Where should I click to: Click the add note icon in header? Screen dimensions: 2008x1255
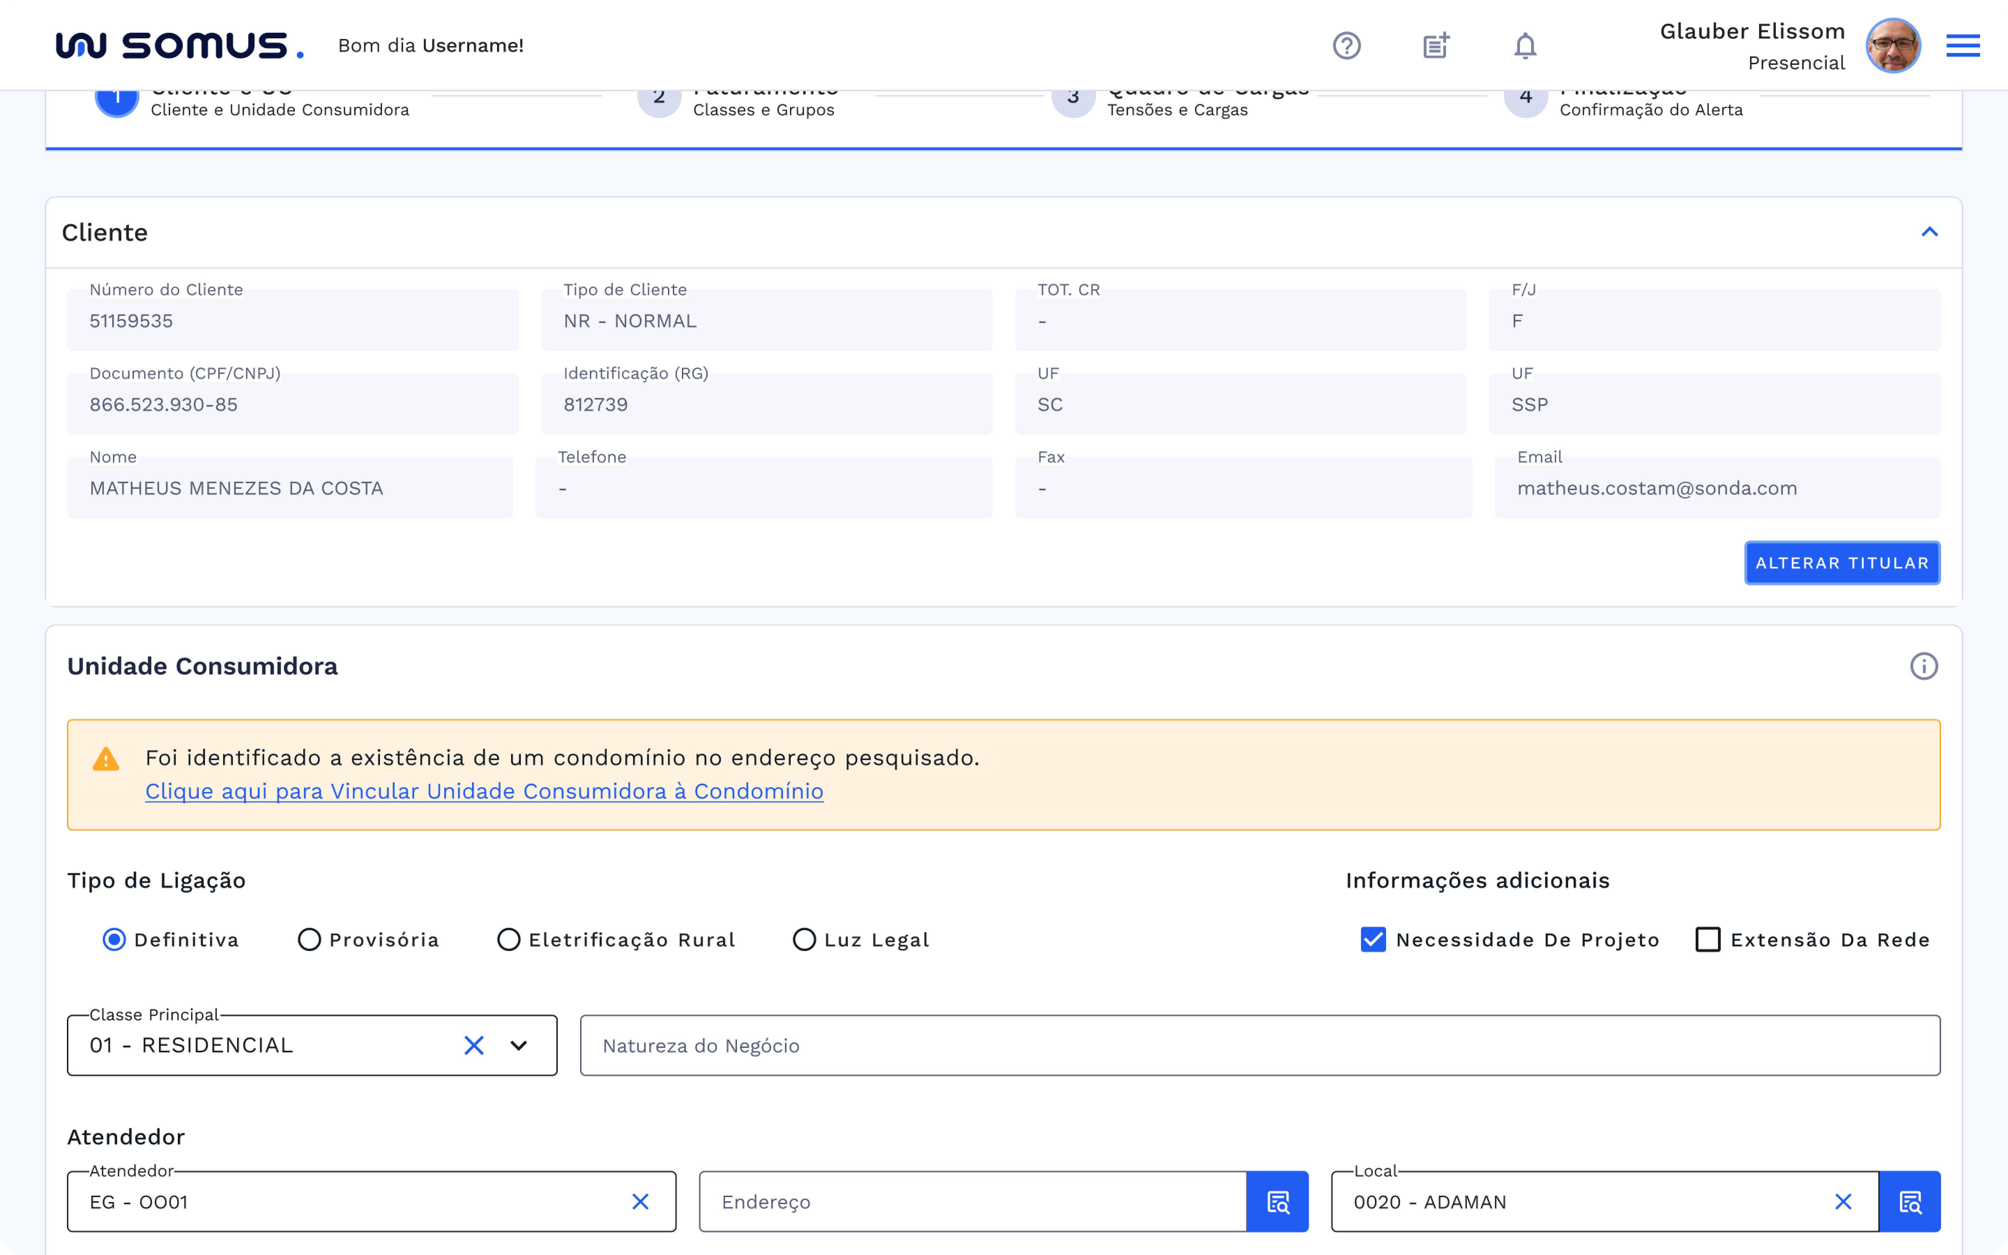(x=1436, y=46)
